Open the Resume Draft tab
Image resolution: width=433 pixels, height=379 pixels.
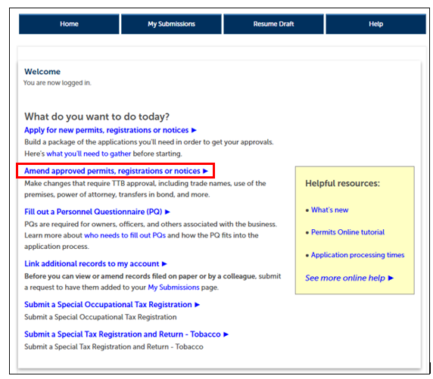[273, 24]
